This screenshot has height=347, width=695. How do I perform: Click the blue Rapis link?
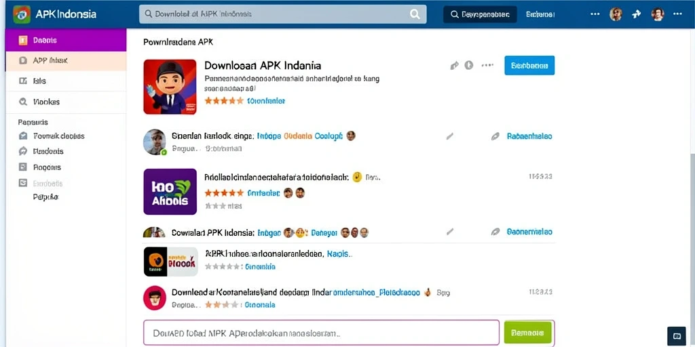339,254
